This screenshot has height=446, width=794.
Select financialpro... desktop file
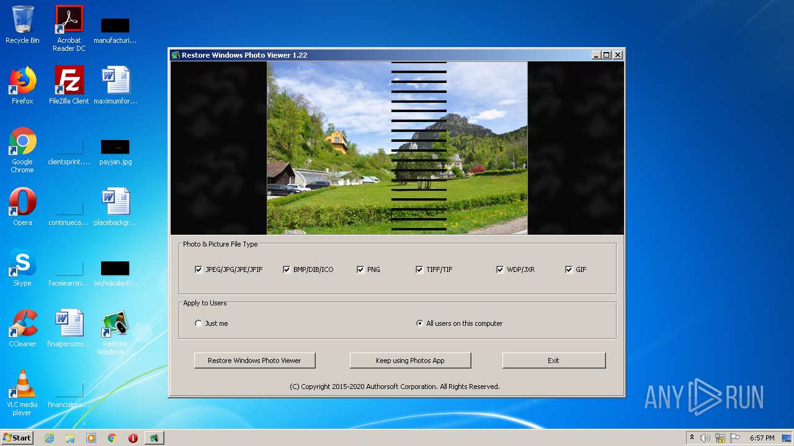point(69,395)
